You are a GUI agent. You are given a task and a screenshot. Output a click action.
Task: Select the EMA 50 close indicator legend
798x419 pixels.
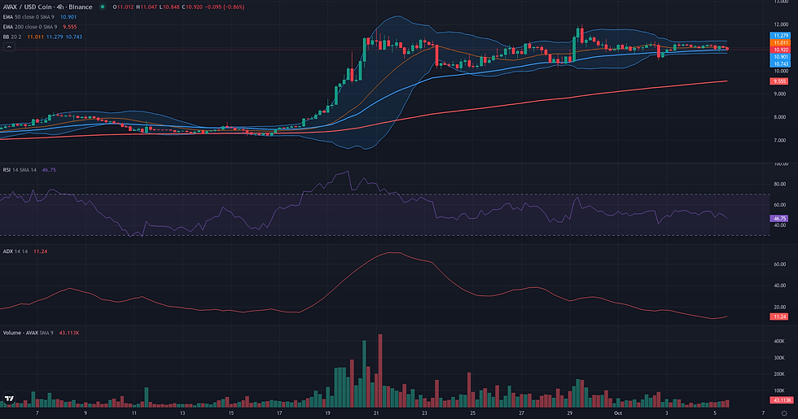28,17
